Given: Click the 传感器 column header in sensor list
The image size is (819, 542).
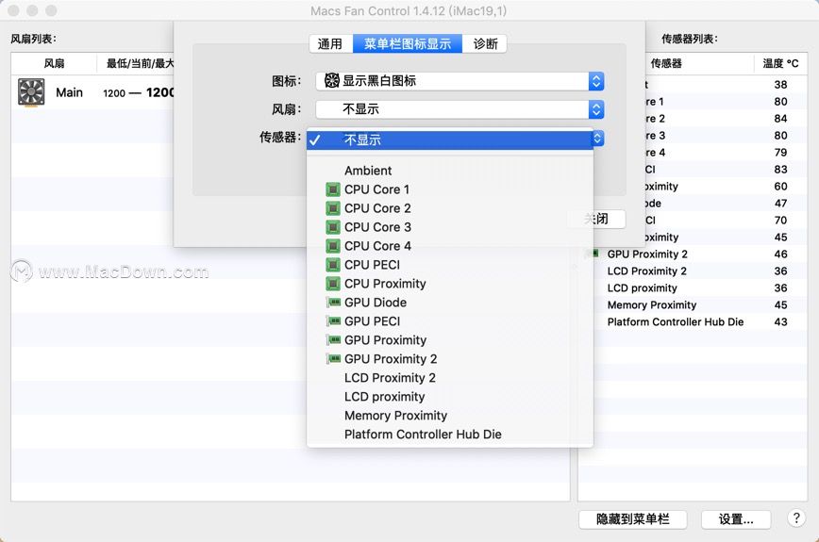Looking at the screenshot, I should pos(666,64).
